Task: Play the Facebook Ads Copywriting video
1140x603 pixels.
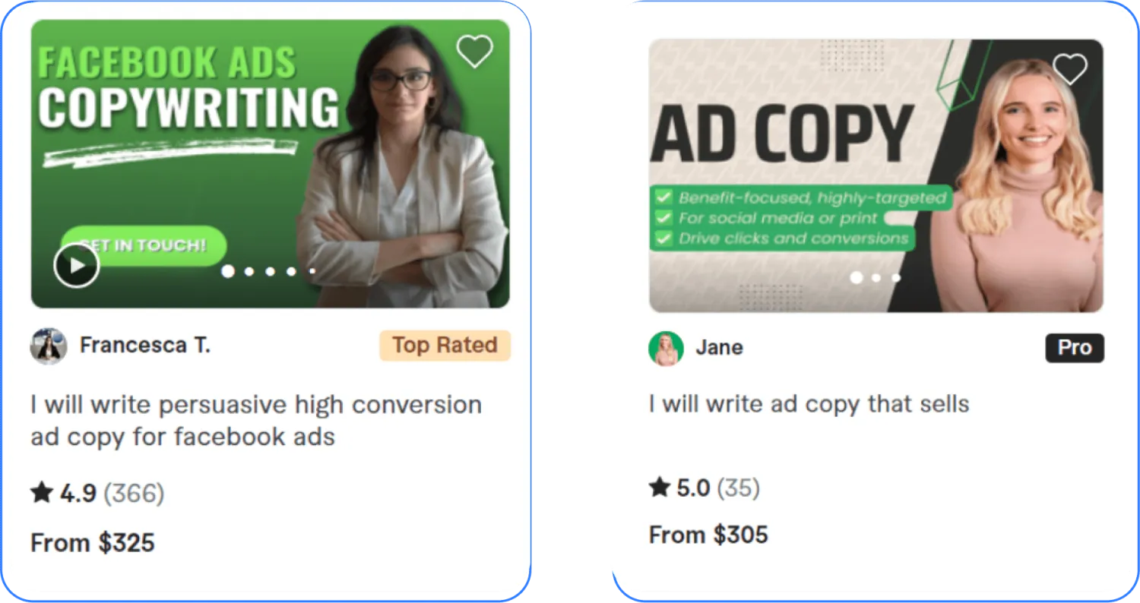Action: point(76,265)
